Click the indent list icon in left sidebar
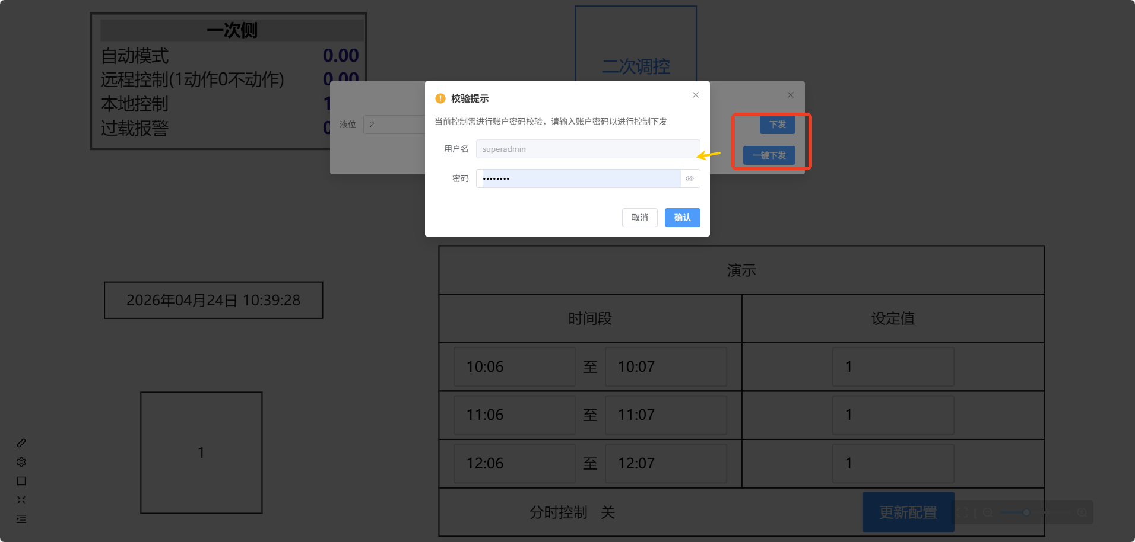This screenshot has height=542, width=1135. coord(21,519)
